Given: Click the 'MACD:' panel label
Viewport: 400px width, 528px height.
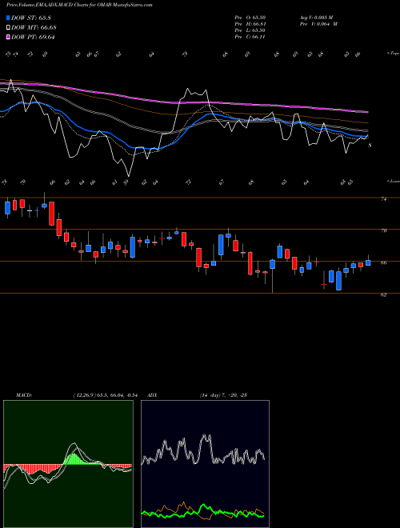Looking at the screenshot, I should click(x=24, y=395).
